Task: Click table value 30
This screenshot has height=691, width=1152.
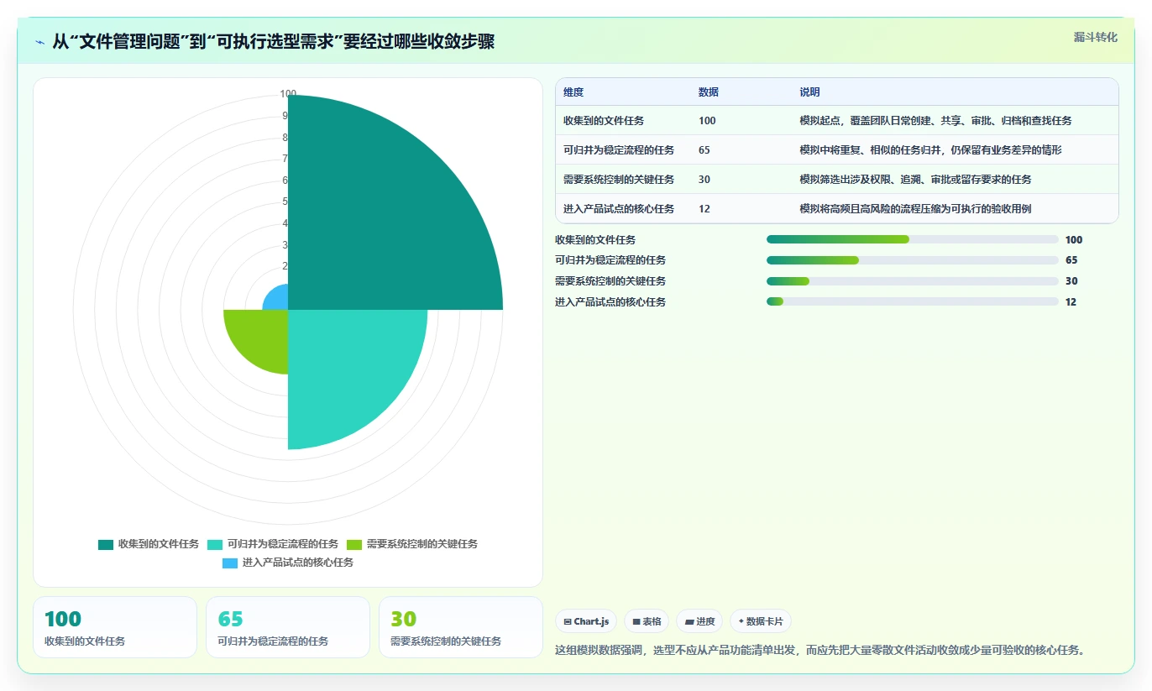Action: click(x=704, y=180)
